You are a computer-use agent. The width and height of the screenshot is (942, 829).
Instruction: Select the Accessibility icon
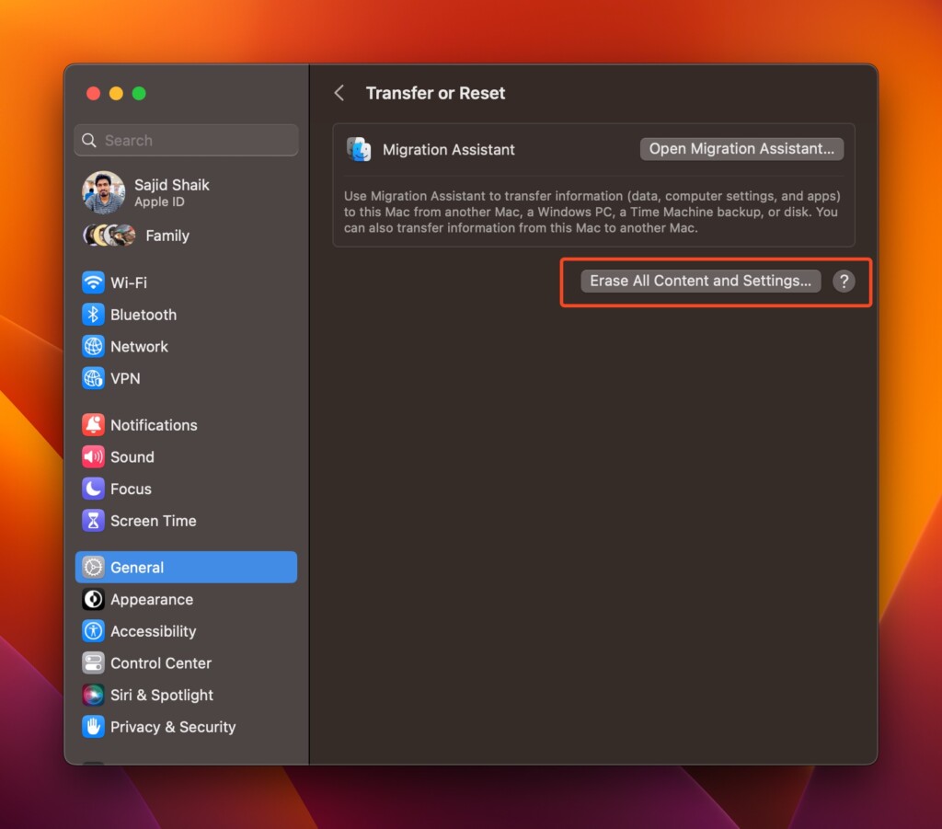pyautogui.click(x=93, y=631)
